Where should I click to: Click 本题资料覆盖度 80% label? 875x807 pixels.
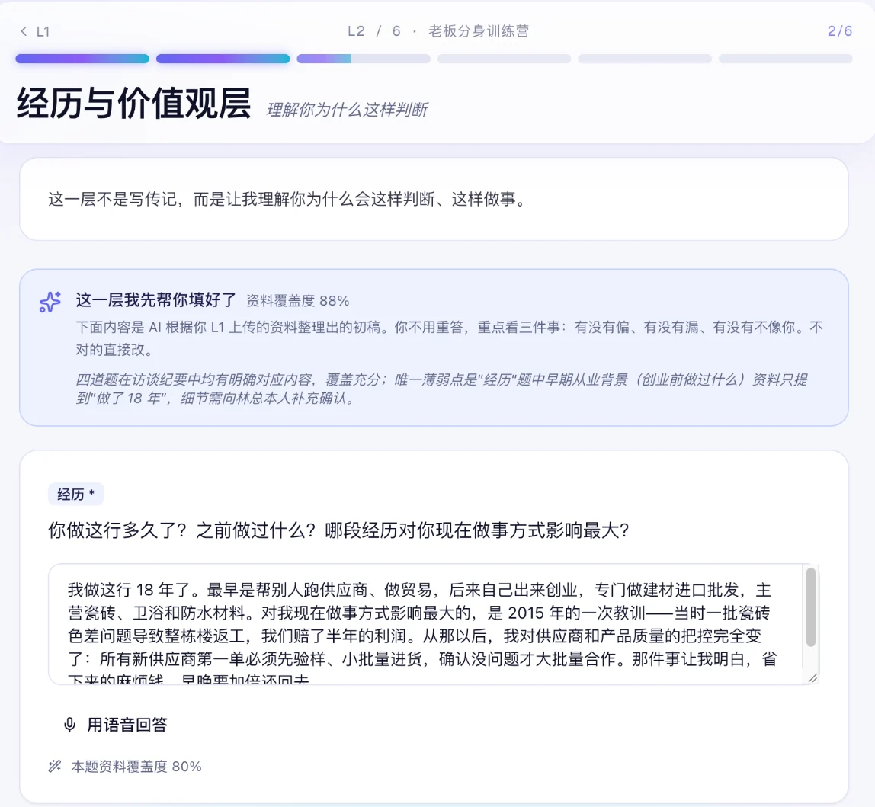pos(136,767)
